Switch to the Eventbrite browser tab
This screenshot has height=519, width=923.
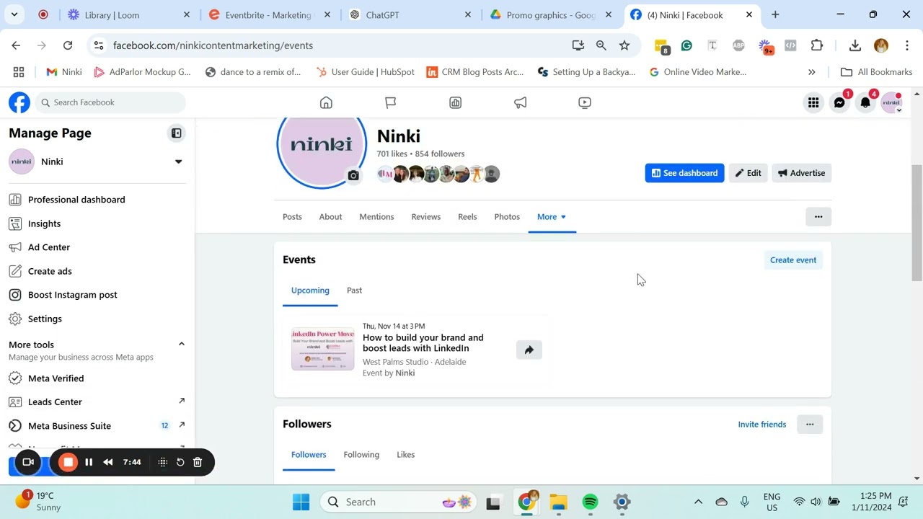coord(268,14)
